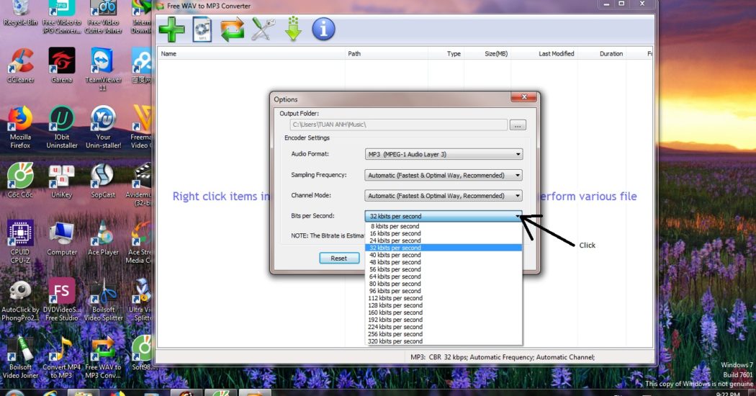Choose 56 kbits per second option
This screenshot has height=396, width=756.
[444, 269]
